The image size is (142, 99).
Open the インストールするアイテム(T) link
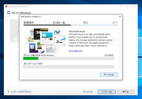coord(21,91)
